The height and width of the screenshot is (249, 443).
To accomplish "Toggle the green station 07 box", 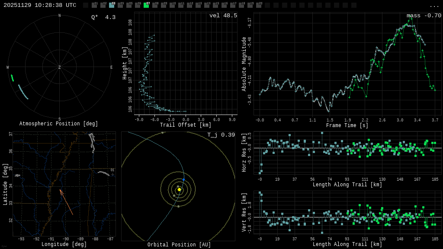I will click(x=146, y=5).
